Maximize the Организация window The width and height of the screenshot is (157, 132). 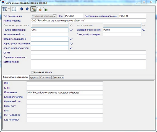point(144,2)
